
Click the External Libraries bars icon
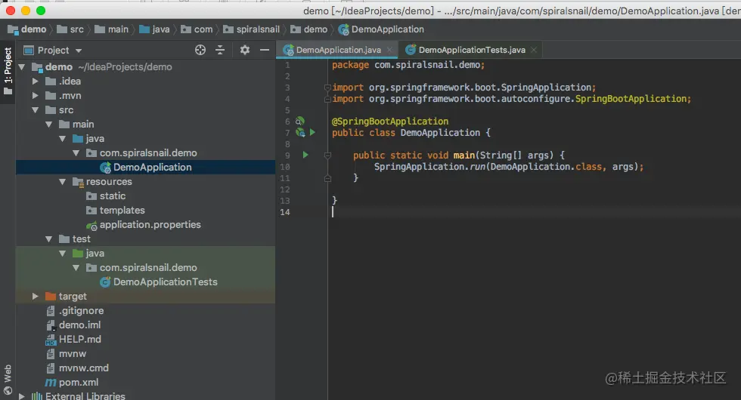pos(37,396)
